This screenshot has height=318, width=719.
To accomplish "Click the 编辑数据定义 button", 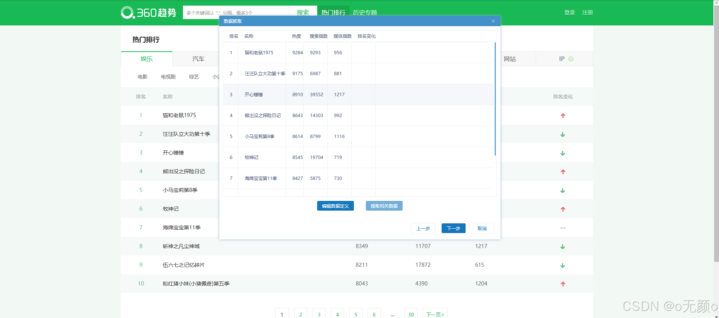I will point(336,206).
